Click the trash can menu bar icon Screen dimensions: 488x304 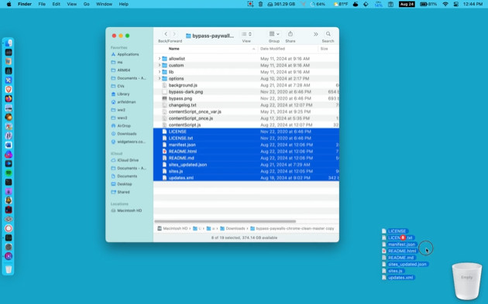[x=260, y=4]
